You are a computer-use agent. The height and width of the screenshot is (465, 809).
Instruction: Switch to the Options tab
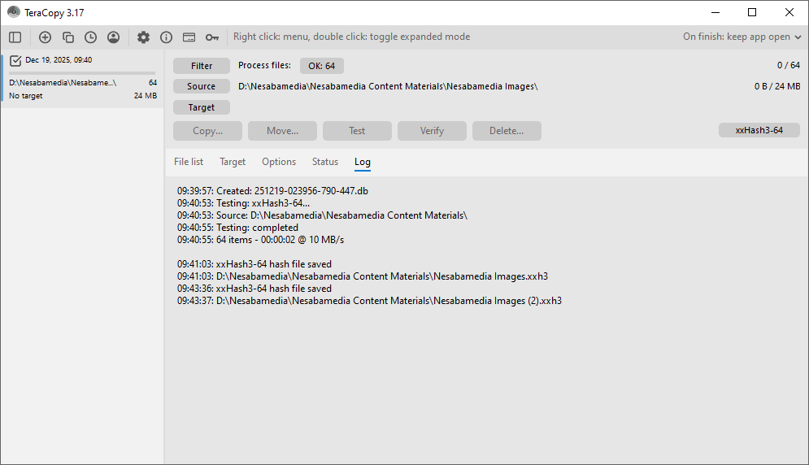[279, 162]
